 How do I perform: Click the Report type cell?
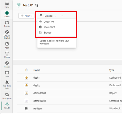pos(113,93)
